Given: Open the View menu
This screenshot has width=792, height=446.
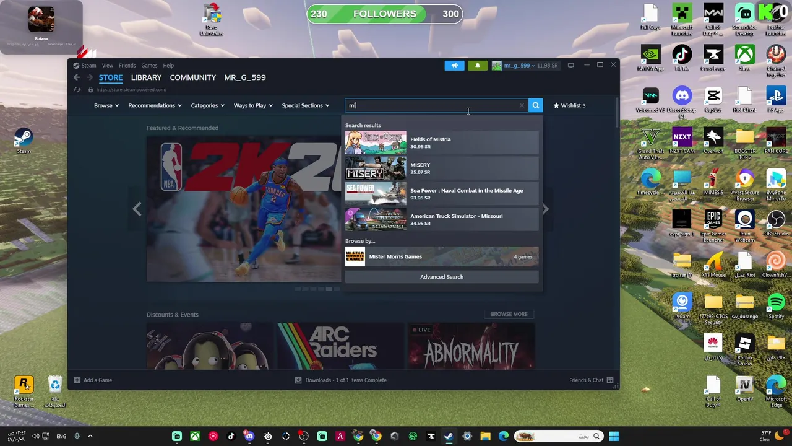Looking at the screenshot, I should pyautogui.click(x=107, y=65).
